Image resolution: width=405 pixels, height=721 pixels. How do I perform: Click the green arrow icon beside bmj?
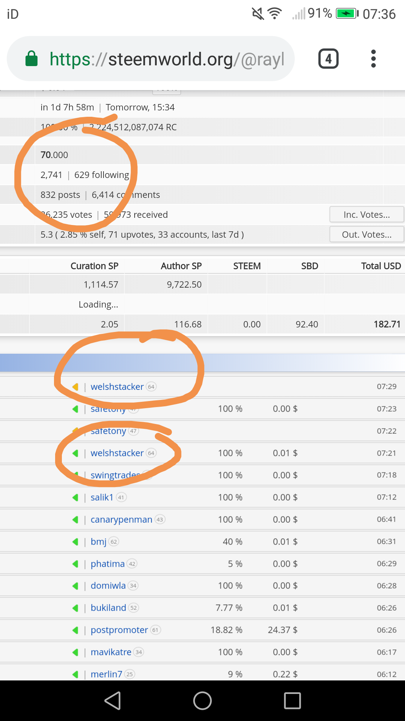[75, 542]
